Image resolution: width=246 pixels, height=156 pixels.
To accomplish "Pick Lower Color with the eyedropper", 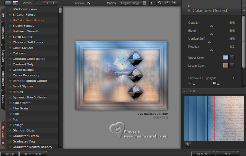I will (232, 65).
